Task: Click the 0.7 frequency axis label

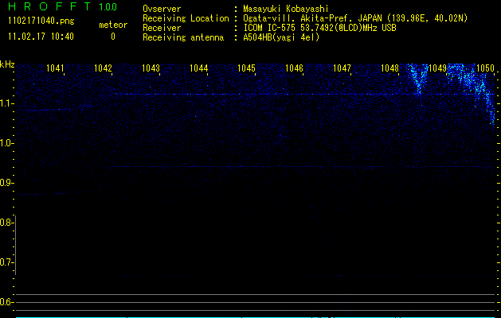Action: 6,262
